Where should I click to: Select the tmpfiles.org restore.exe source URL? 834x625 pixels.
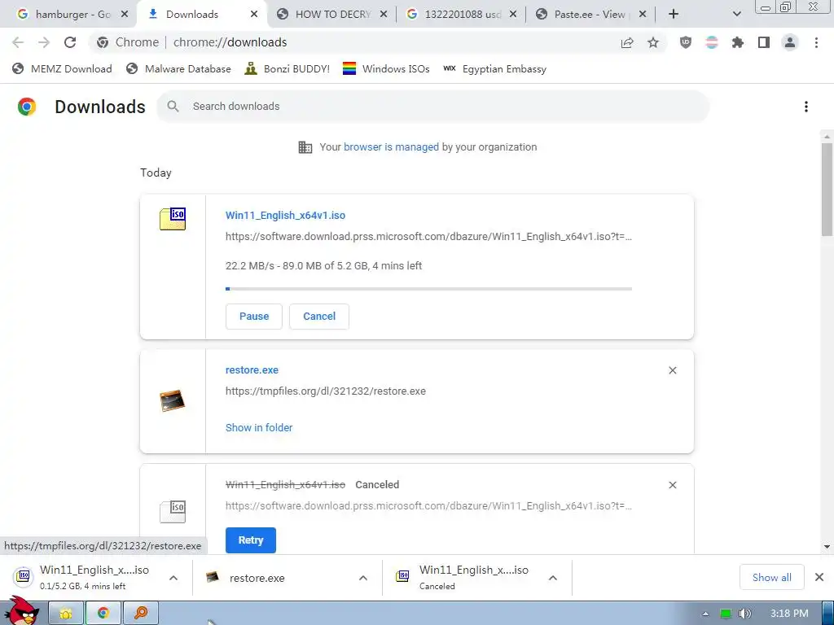[x=326, y=391]
